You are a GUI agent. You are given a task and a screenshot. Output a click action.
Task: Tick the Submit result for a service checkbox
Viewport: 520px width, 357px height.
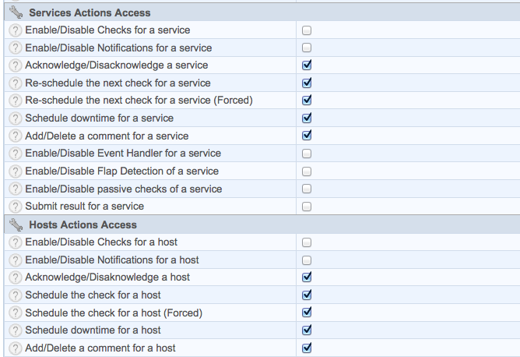[x=307, y=207]
